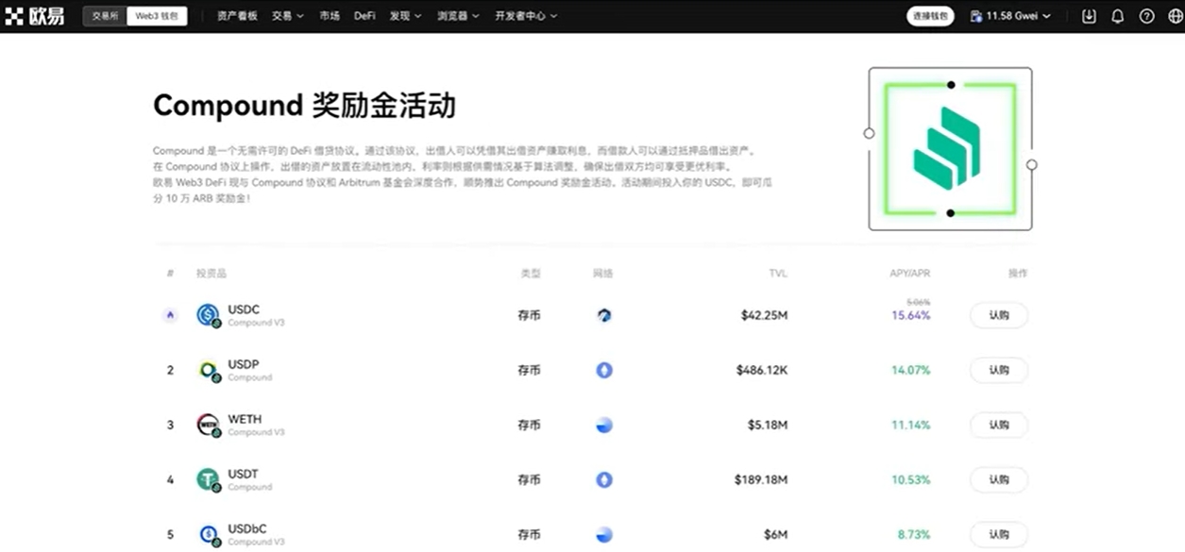
Task: Click the 类型 column header
Action: (x=531, y=274)
